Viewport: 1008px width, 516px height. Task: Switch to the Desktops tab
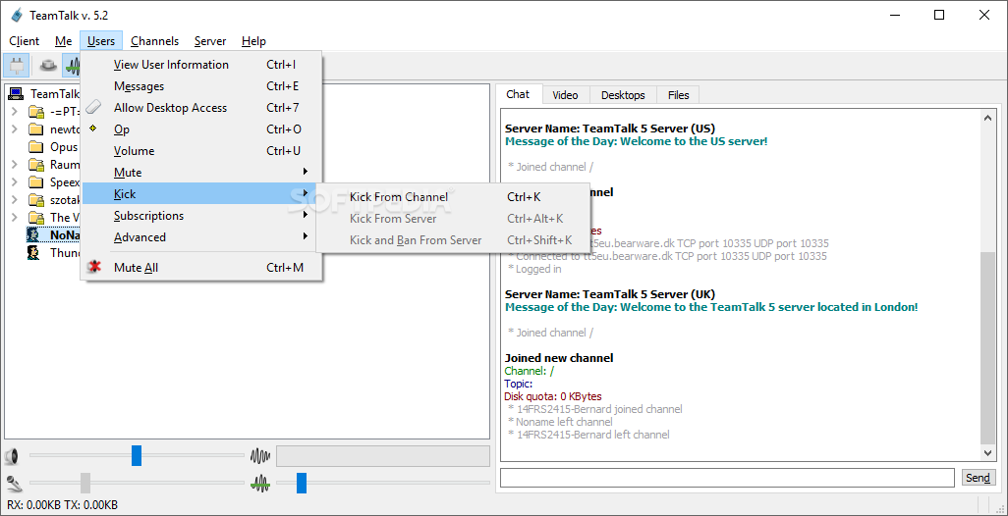point(623,95)
